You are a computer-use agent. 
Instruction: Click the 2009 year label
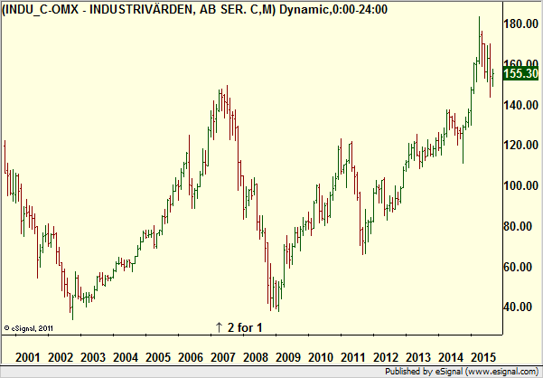288,357
